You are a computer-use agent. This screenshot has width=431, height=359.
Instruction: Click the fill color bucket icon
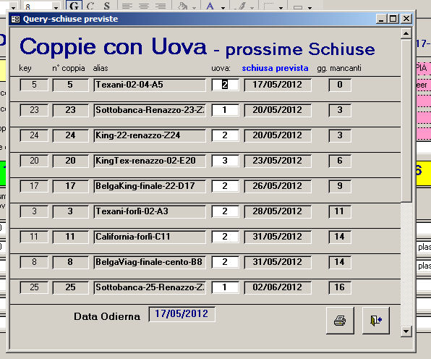182,6
